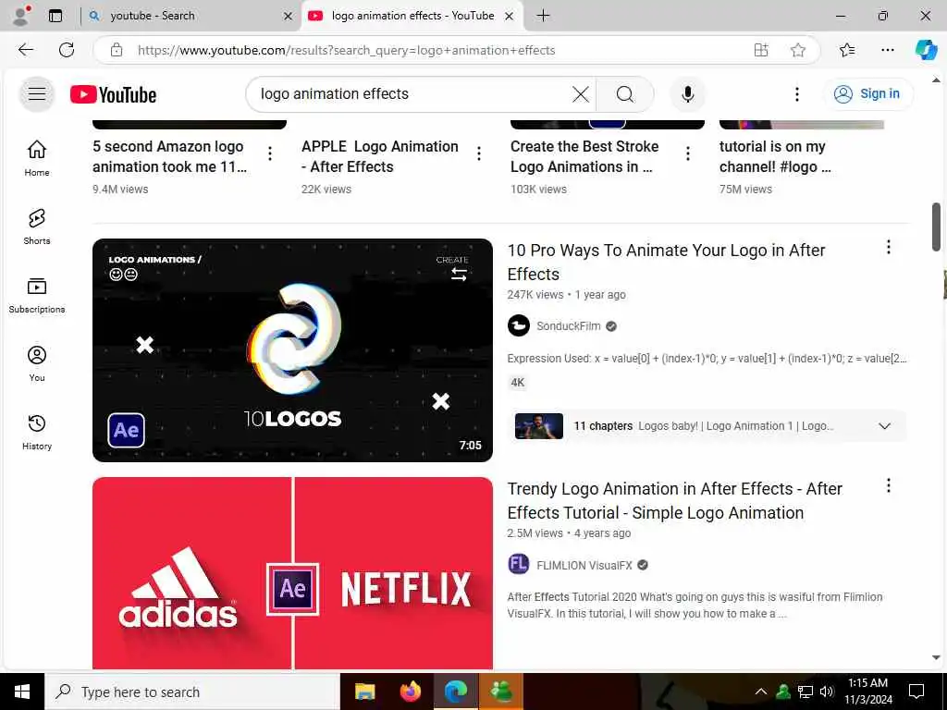The image size is (947, 710).
Task: Open the YouTube guide hamburger menu
Action: pos(37,93)
